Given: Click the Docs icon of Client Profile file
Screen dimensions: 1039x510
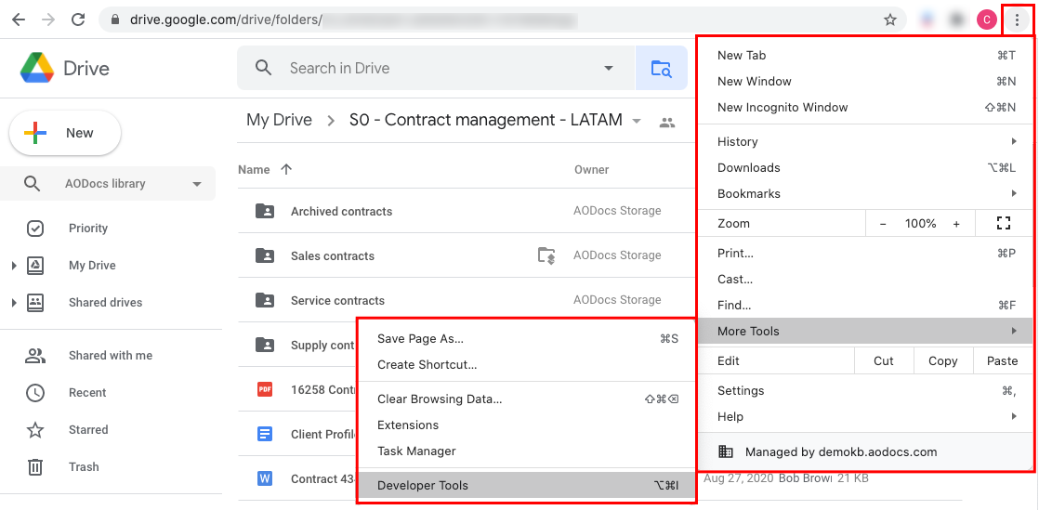Looking at the screenshot, I should click(264, 434).
